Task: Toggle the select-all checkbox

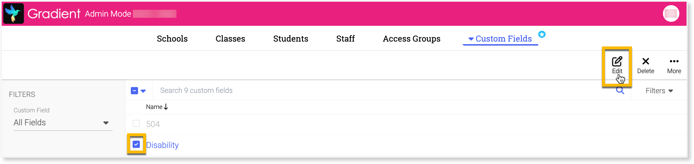Action: (134, 91)
